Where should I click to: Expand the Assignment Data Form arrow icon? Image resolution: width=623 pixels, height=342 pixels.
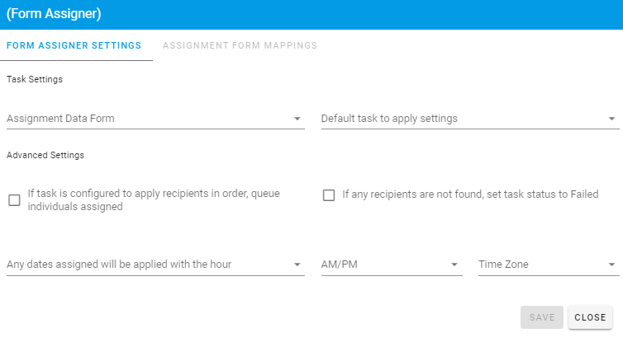[297, 119]
